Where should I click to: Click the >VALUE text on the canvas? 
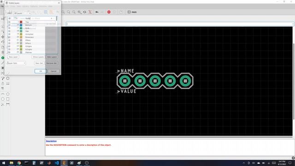(126, 91)
